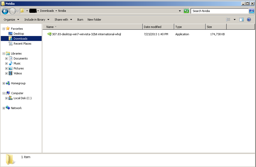Sort by Date modified column
Screen dimensions: 256x167
coord(158,27)
